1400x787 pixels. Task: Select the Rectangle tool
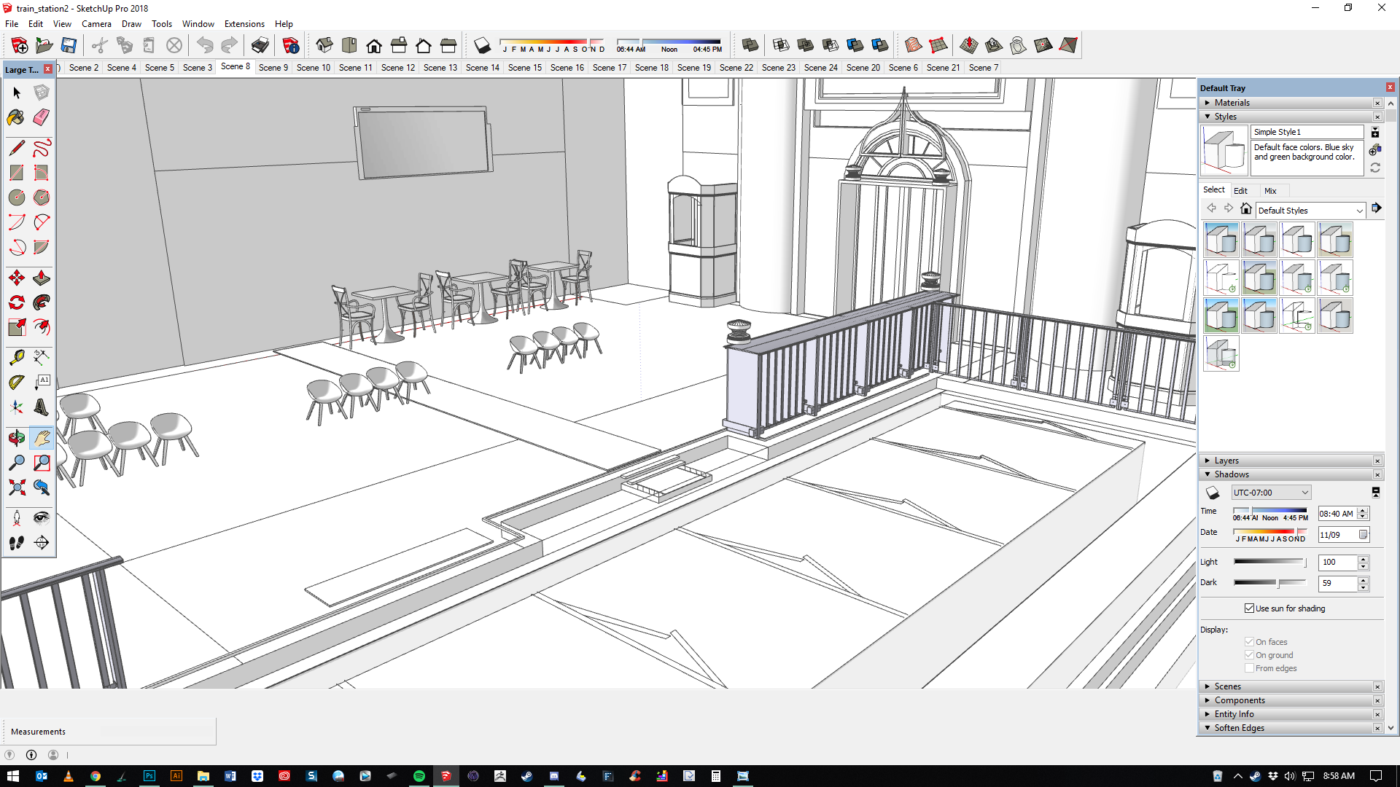[x=17, y=173]
